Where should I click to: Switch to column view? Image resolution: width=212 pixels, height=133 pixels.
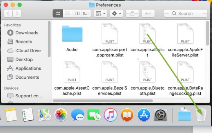pos(77,13)
